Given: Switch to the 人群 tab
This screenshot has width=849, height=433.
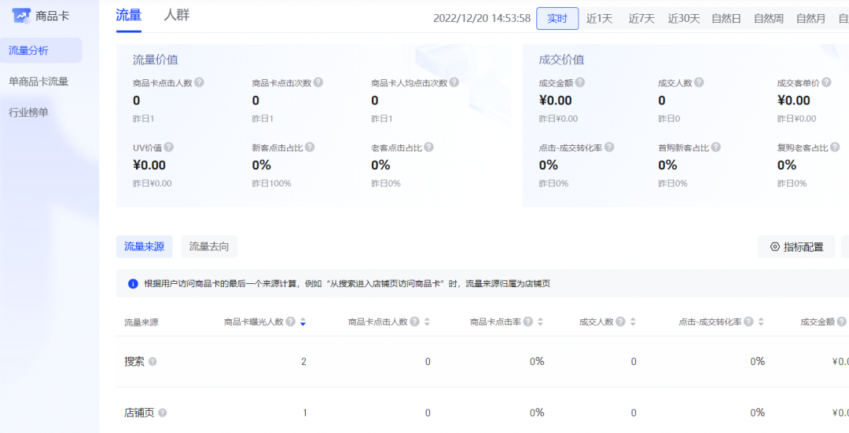Looking at the screenshot, I should [x=176, y=15].
